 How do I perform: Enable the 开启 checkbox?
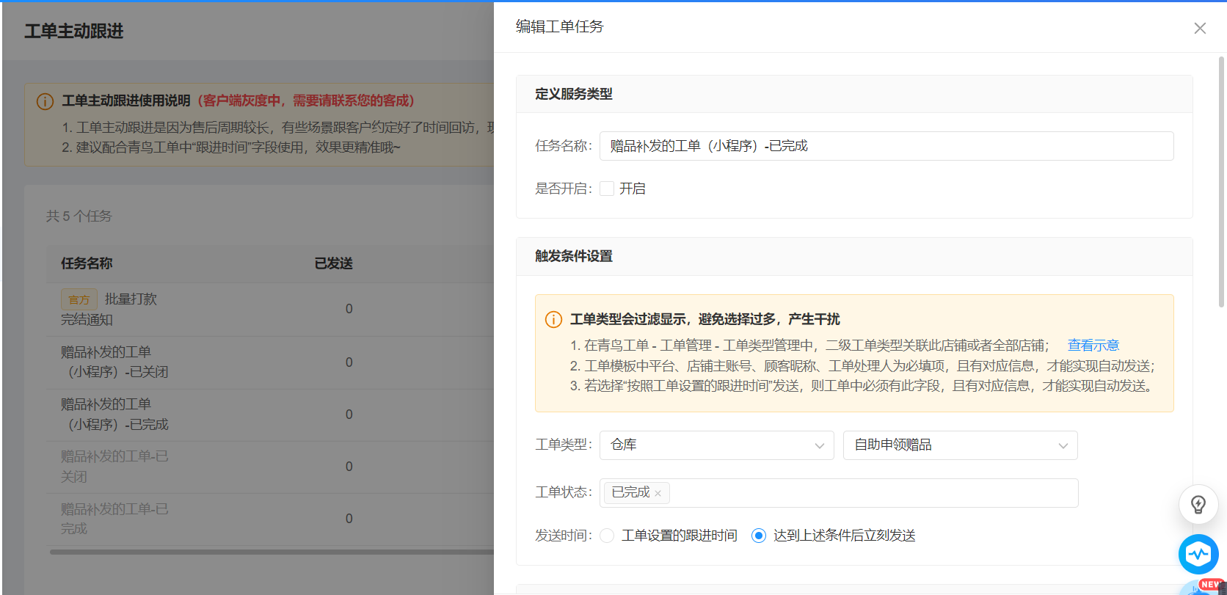(607, 189)
